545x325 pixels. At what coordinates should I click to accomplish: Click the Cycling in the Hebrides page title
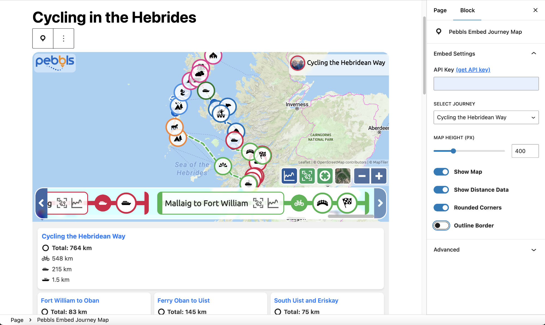(114, 17)
